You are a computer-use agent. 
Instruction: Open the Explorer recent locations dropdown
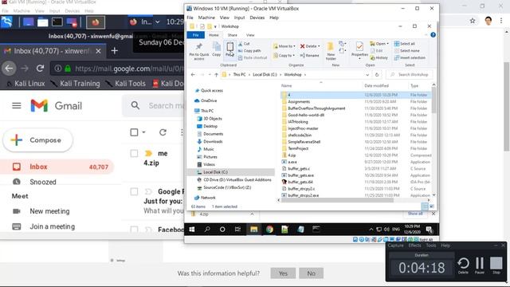point(210,74)
